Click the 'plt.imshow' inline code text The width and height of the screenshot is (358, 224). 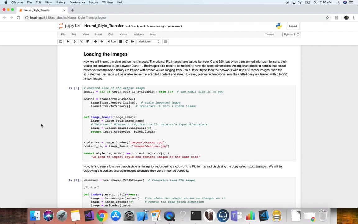257,167
